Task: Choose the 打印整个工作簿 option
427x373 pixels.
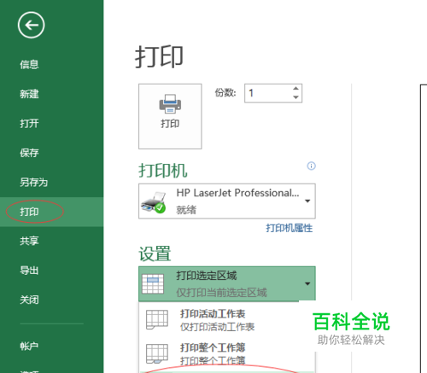Action: pos(227,353)
